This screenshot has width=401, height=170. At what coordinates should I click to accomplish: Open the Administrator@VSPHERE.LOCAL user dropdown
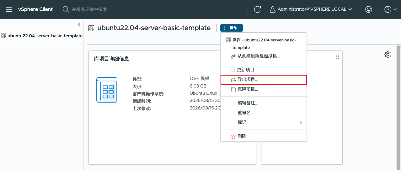click(311, 9)
